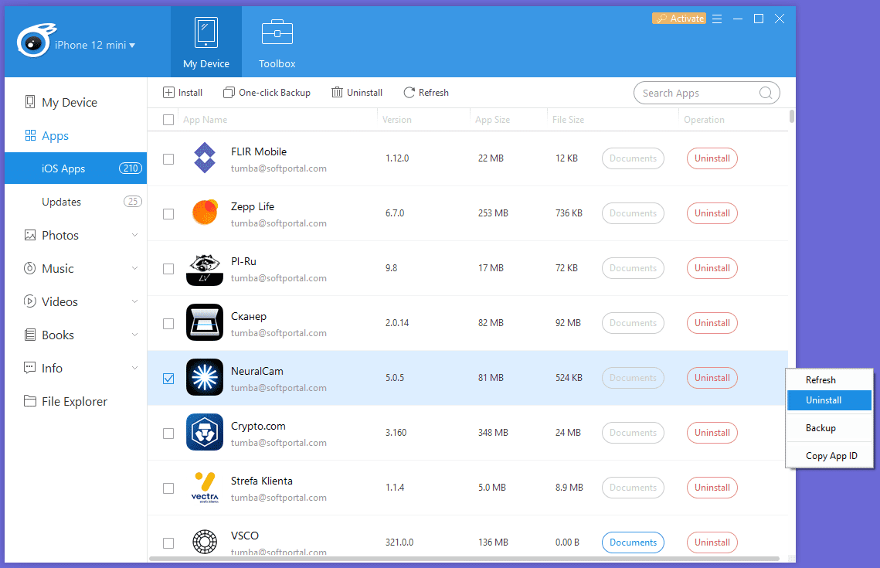Click the magnifier search icon
The height and width of the screenshot is (568, 880).
(x=766, y=93)
